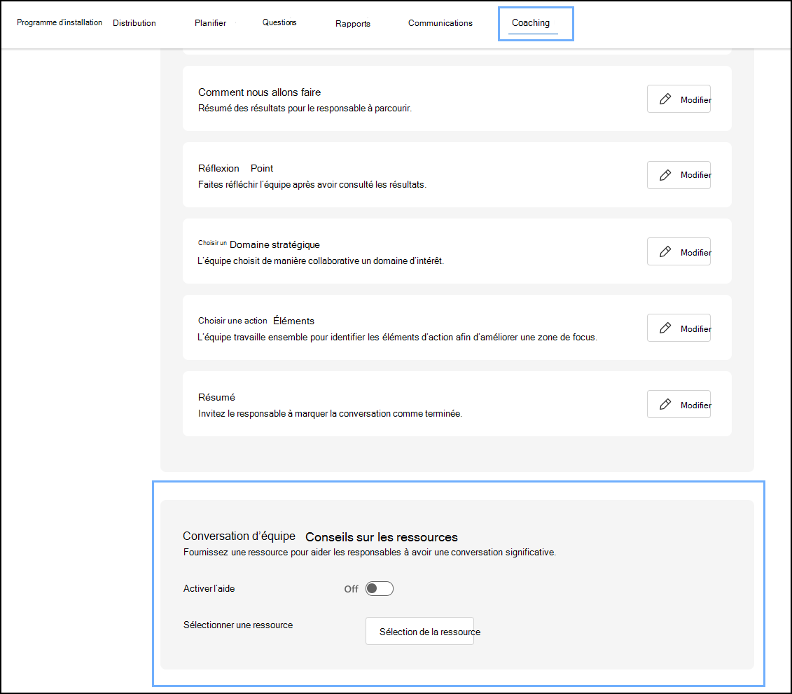Screen dimensions: 792x694
Task: Switch to the Communications tab
Action: [x=440, y=22]
